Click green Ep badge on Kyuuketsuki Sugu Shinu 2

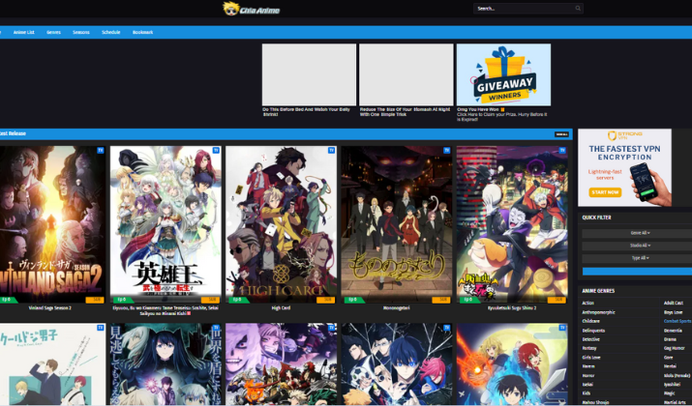click(x=468, y=300)
